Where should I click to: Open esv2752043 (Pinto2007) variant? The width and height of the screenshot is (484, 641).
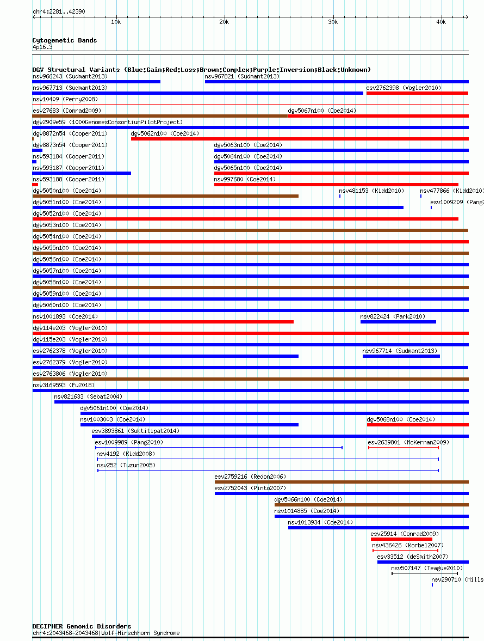point(342,494)
